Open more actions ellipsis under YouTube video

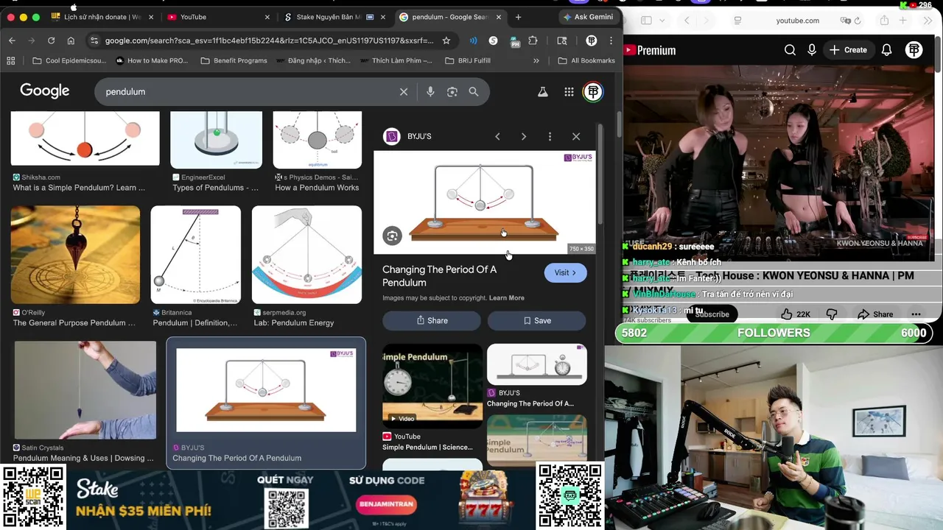[916, 314]
